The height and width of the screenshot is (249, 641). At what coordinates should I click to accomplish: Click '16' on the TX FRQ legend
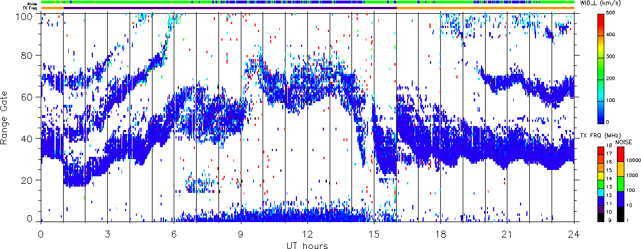pyautogui.click(x=608, y=162)
